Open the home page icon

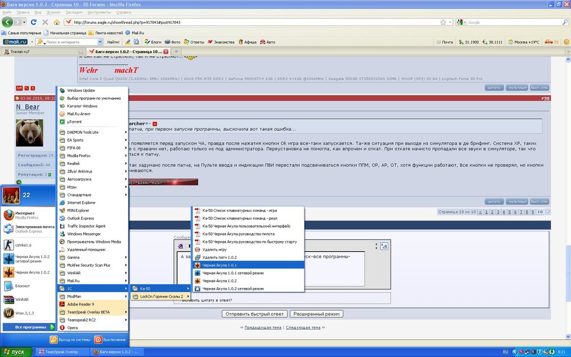click(x=57, y=22)
